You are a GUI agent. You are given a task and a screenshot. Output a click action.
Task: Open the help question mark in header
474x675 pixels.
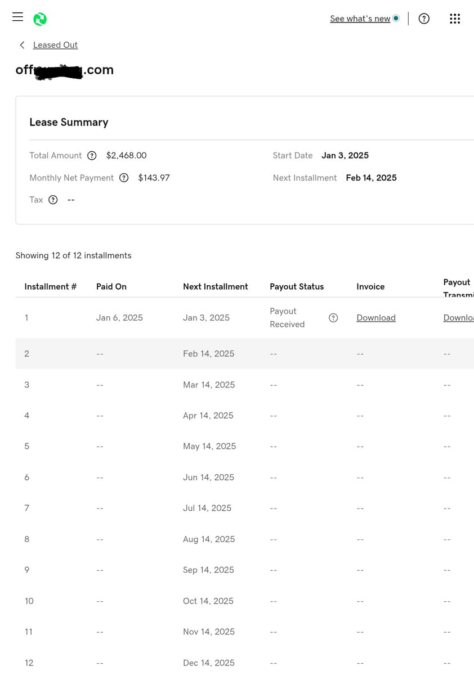[424, 19]
